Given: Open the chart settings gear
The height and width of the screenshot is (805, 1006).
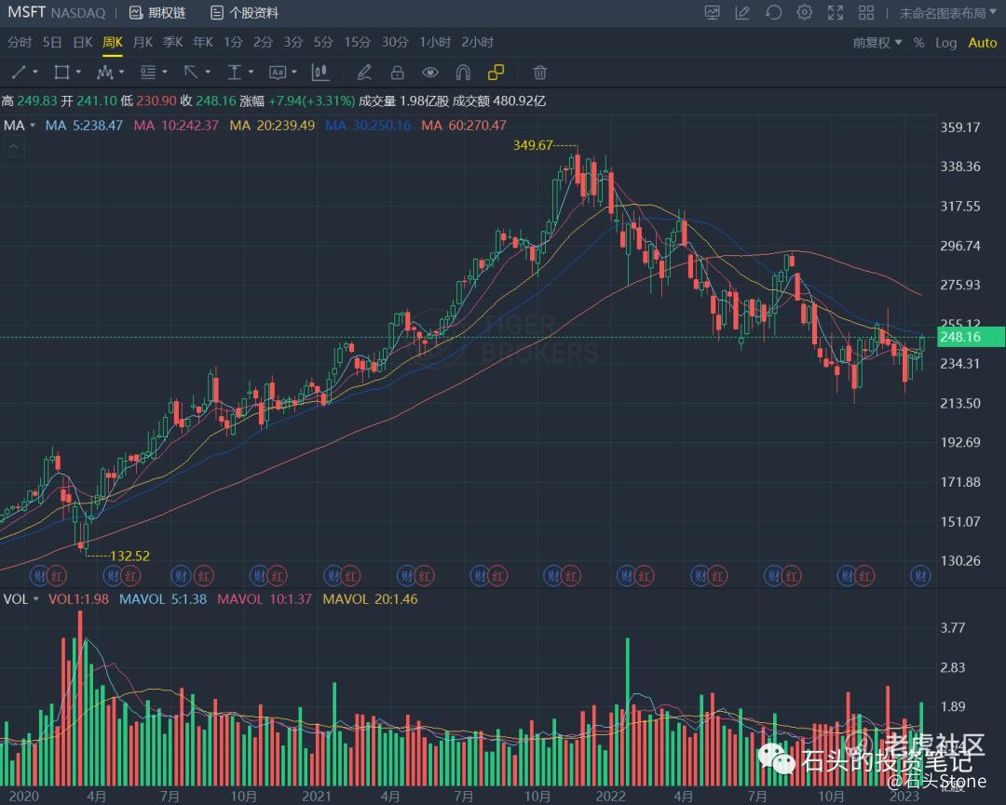Looking at the screenshot, I should pos(805,13).
